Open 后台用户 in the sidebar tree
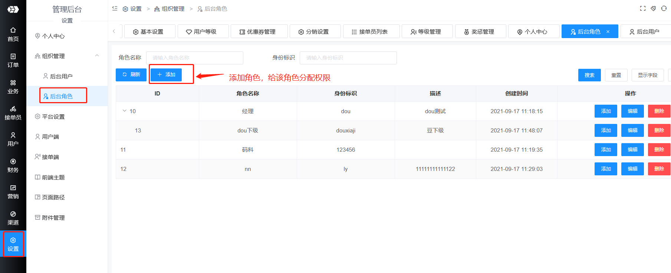The width and height of the screenshot is (671, 273). coord(61,76)
